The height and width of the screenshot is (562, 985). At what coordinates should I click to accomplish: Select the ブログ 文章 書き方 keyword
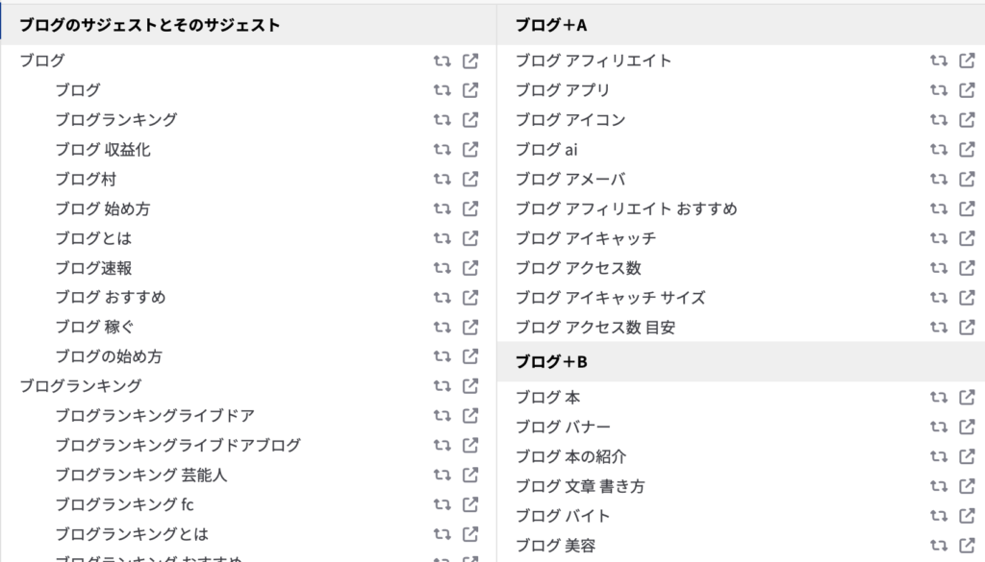579,486
